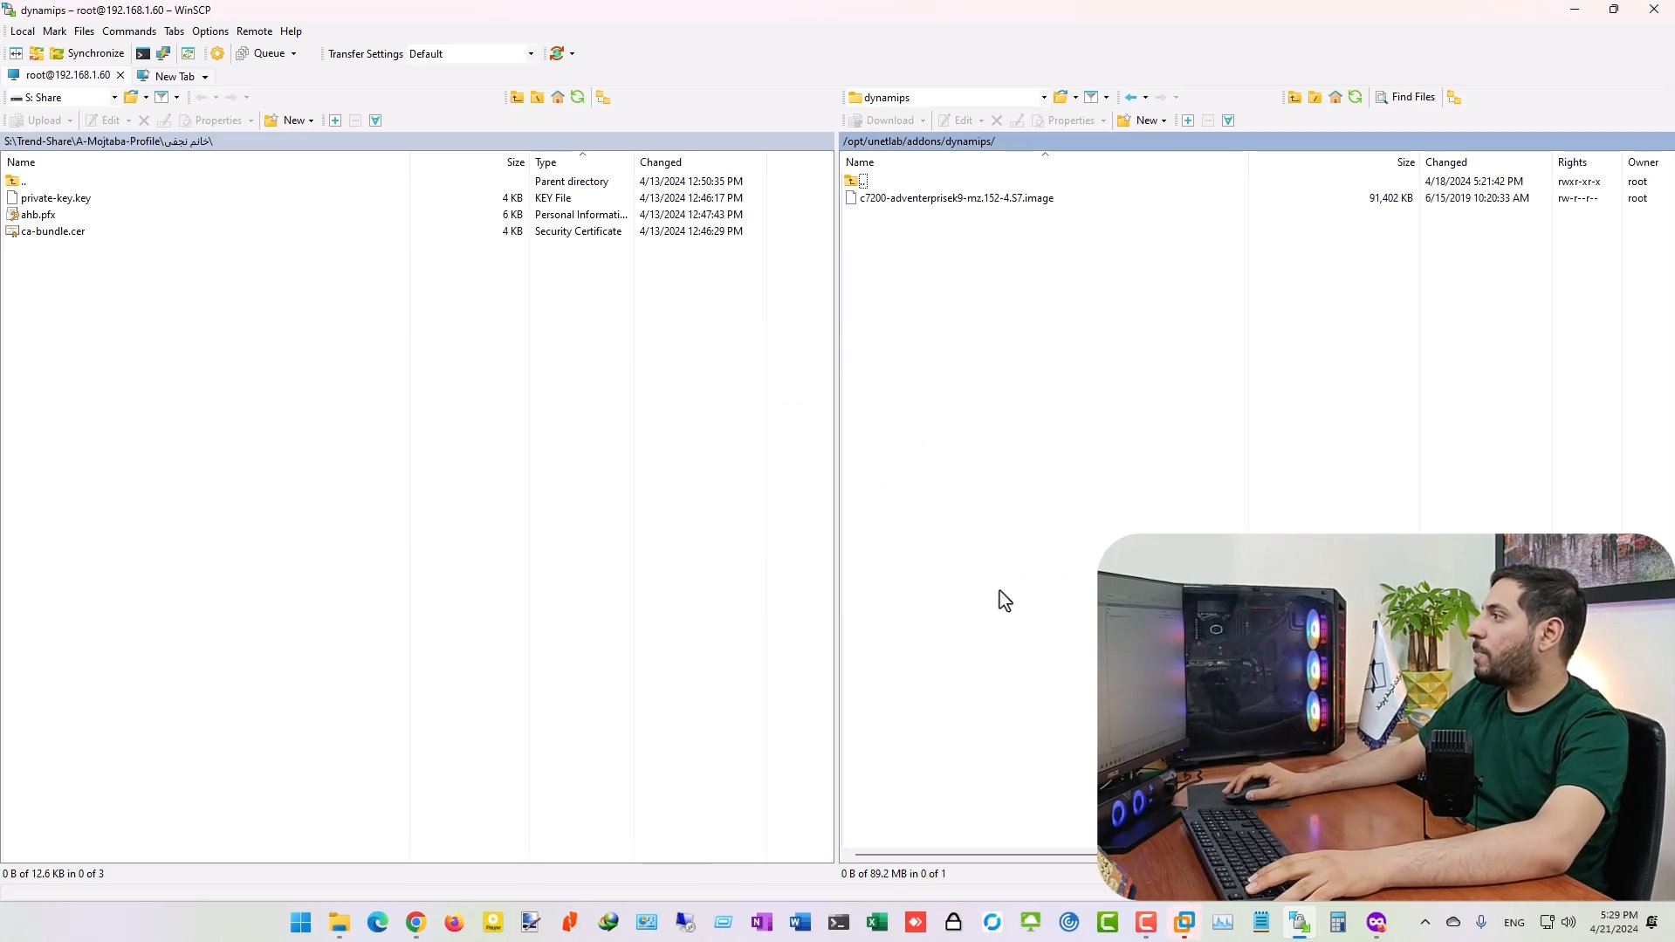Go to remote home directory icon
The height and width of the screenshot is (942, 1675).
point(1335,97)
